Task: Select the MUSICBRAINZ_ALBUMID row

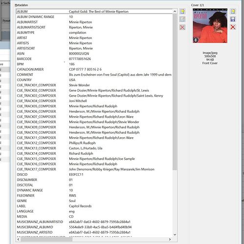Action: coord(94,227)
